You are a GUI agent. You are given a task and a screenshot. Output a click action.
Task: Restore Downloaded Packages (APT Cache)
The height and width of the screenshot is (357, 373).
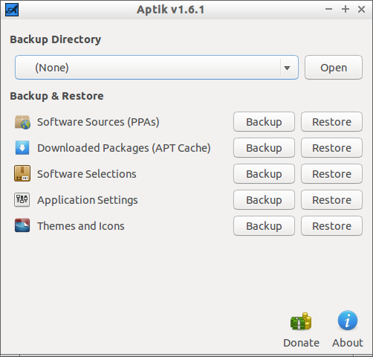[x=331, y=148]
